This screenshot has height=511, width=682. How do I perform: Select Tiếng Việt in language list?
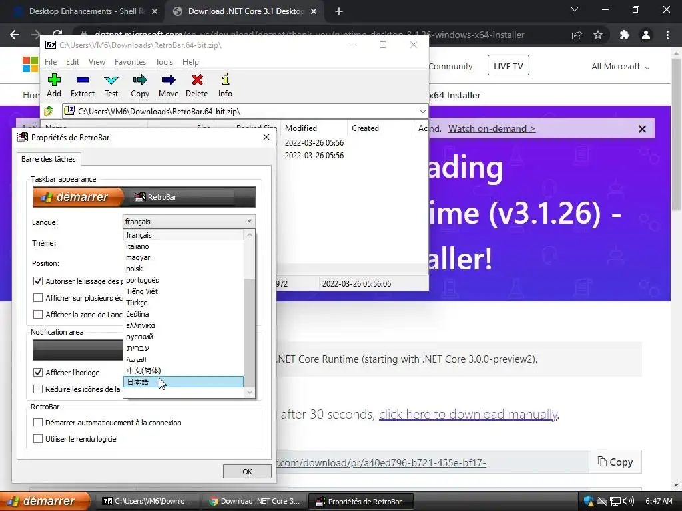pos(183,291)
